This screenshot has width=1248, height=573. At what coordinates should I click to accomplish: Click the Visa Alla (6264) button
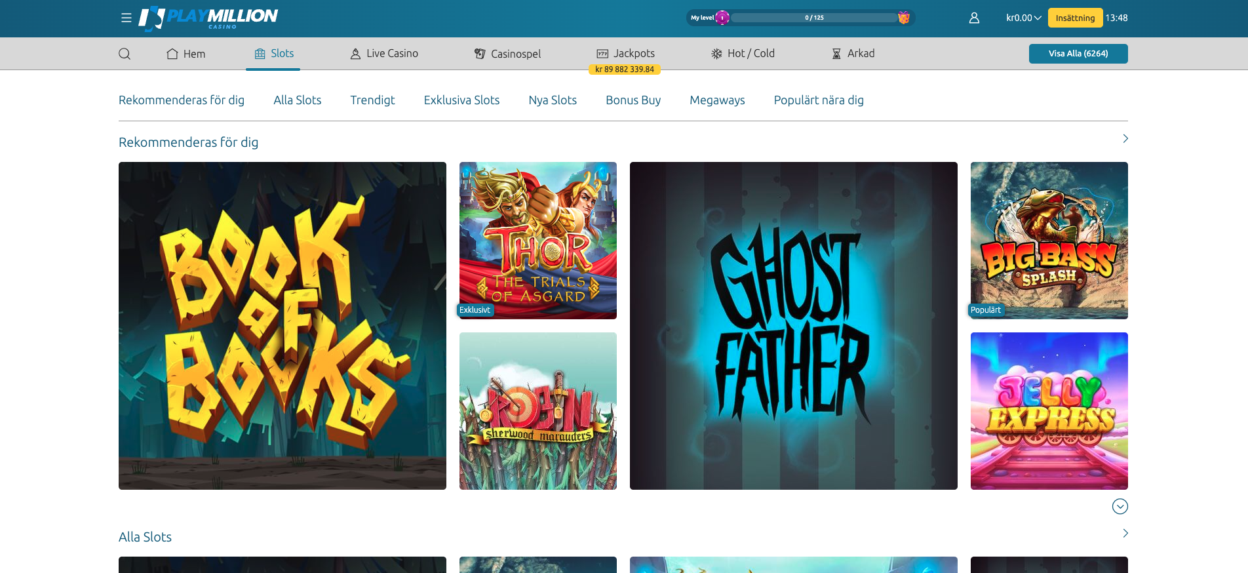[x=1078, y=54]
